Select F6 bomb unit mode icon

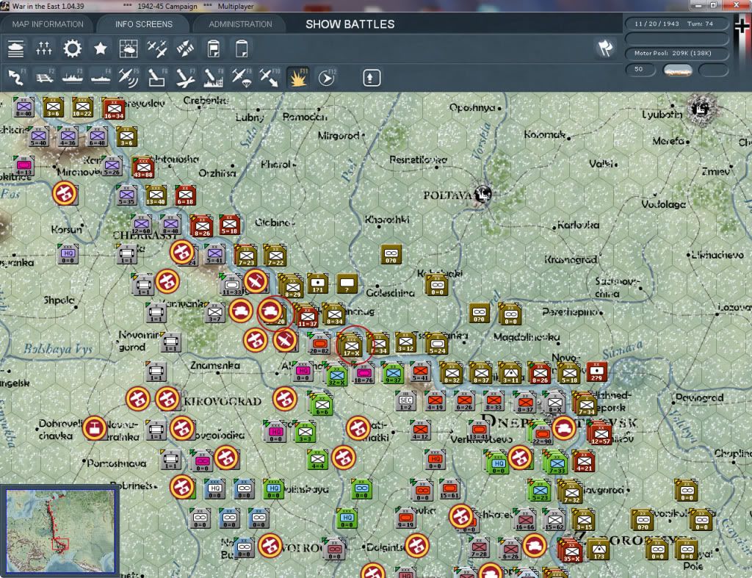pos(157,78)
